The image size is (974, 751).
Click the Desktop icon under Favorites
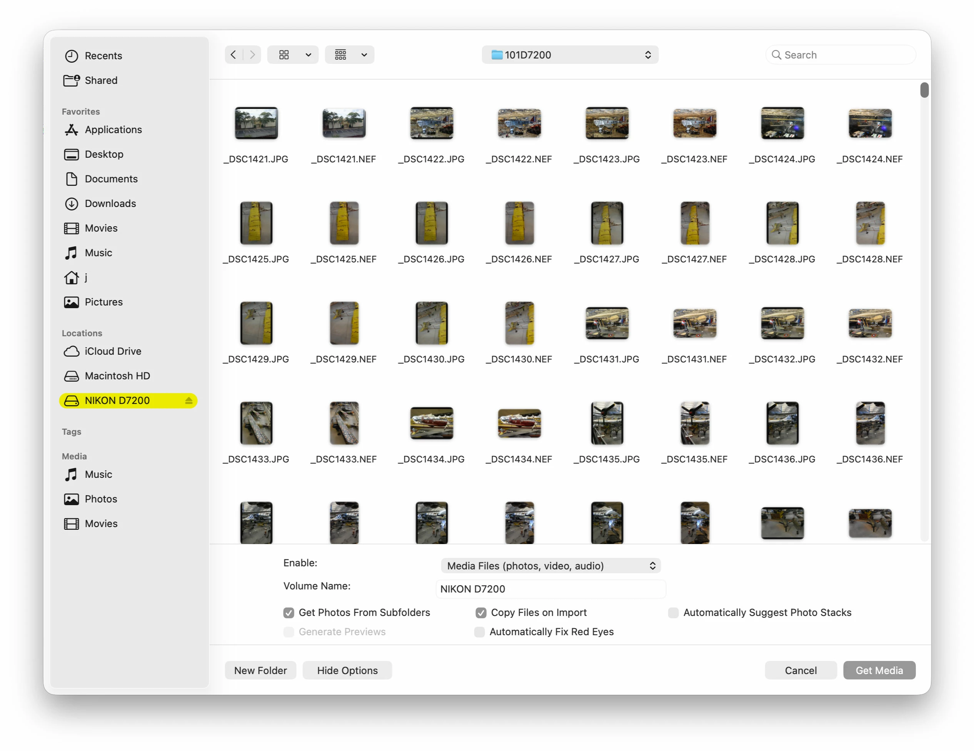(71, 154)
